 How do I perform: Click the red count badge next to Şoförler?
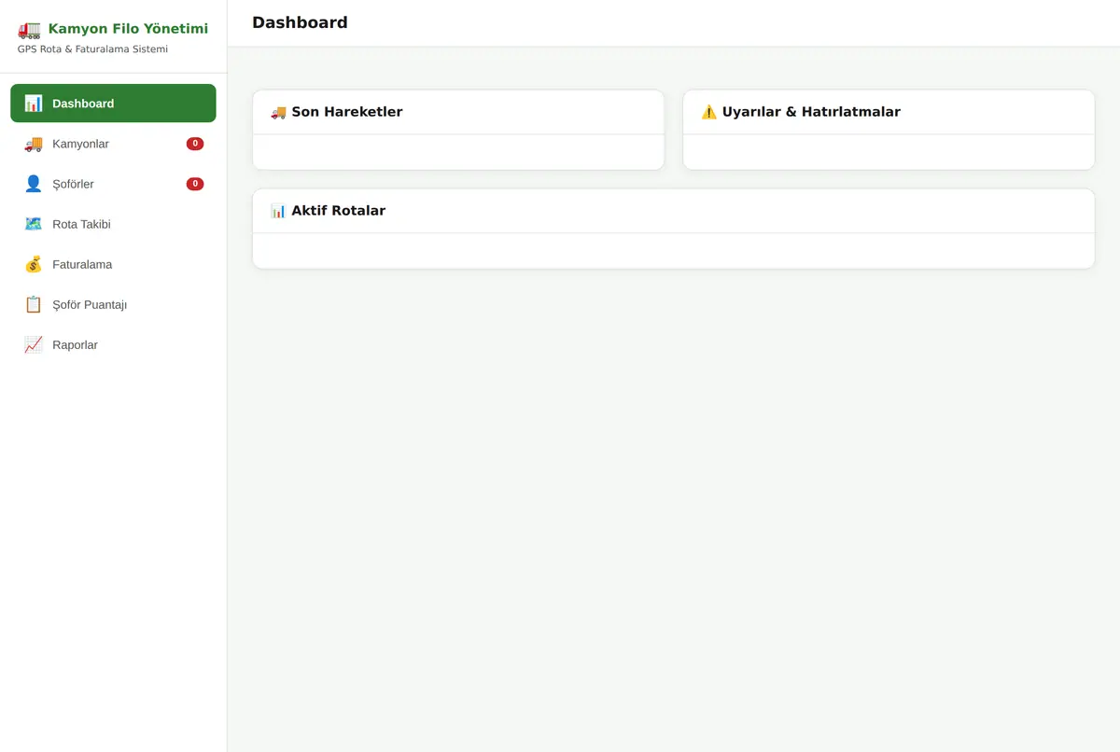coord(195,184)
